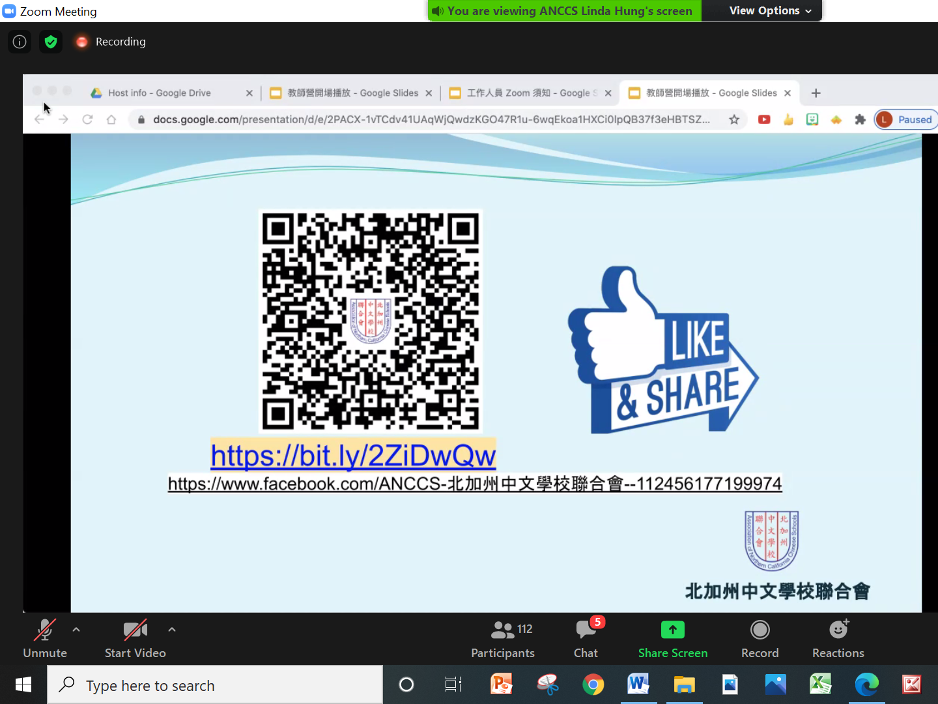Toggle meeting recording with Record button
This screenshot has height=704, width=938.
click(760, 639)
